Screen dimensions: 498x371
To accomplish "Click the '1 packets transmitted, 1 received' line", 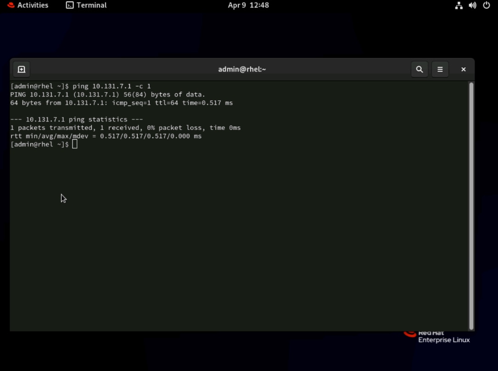I will click(x=125, y=128).
